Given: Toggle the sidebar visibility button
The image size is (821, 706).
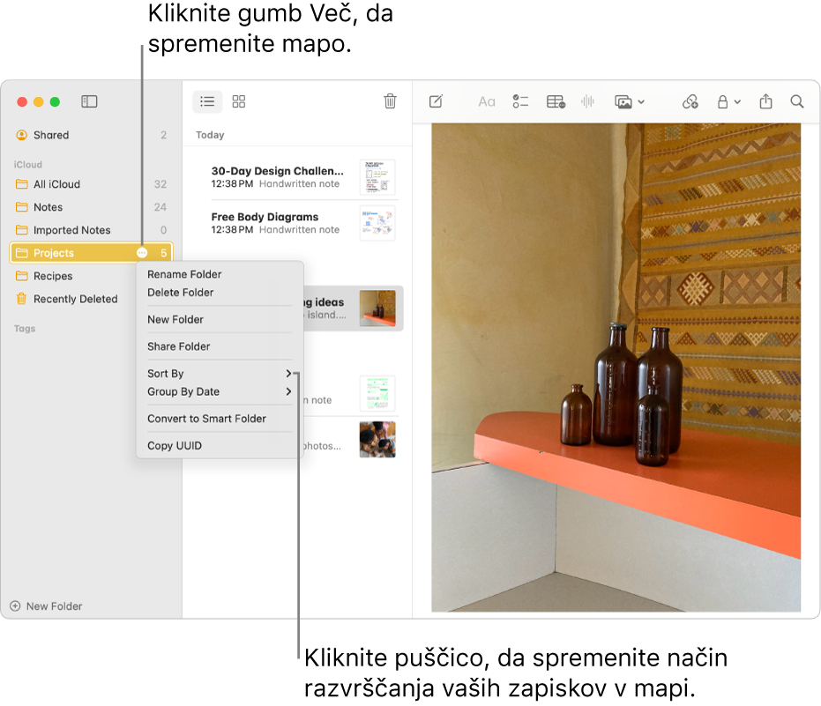Looking at the screenshot, I should pos(89,101).
